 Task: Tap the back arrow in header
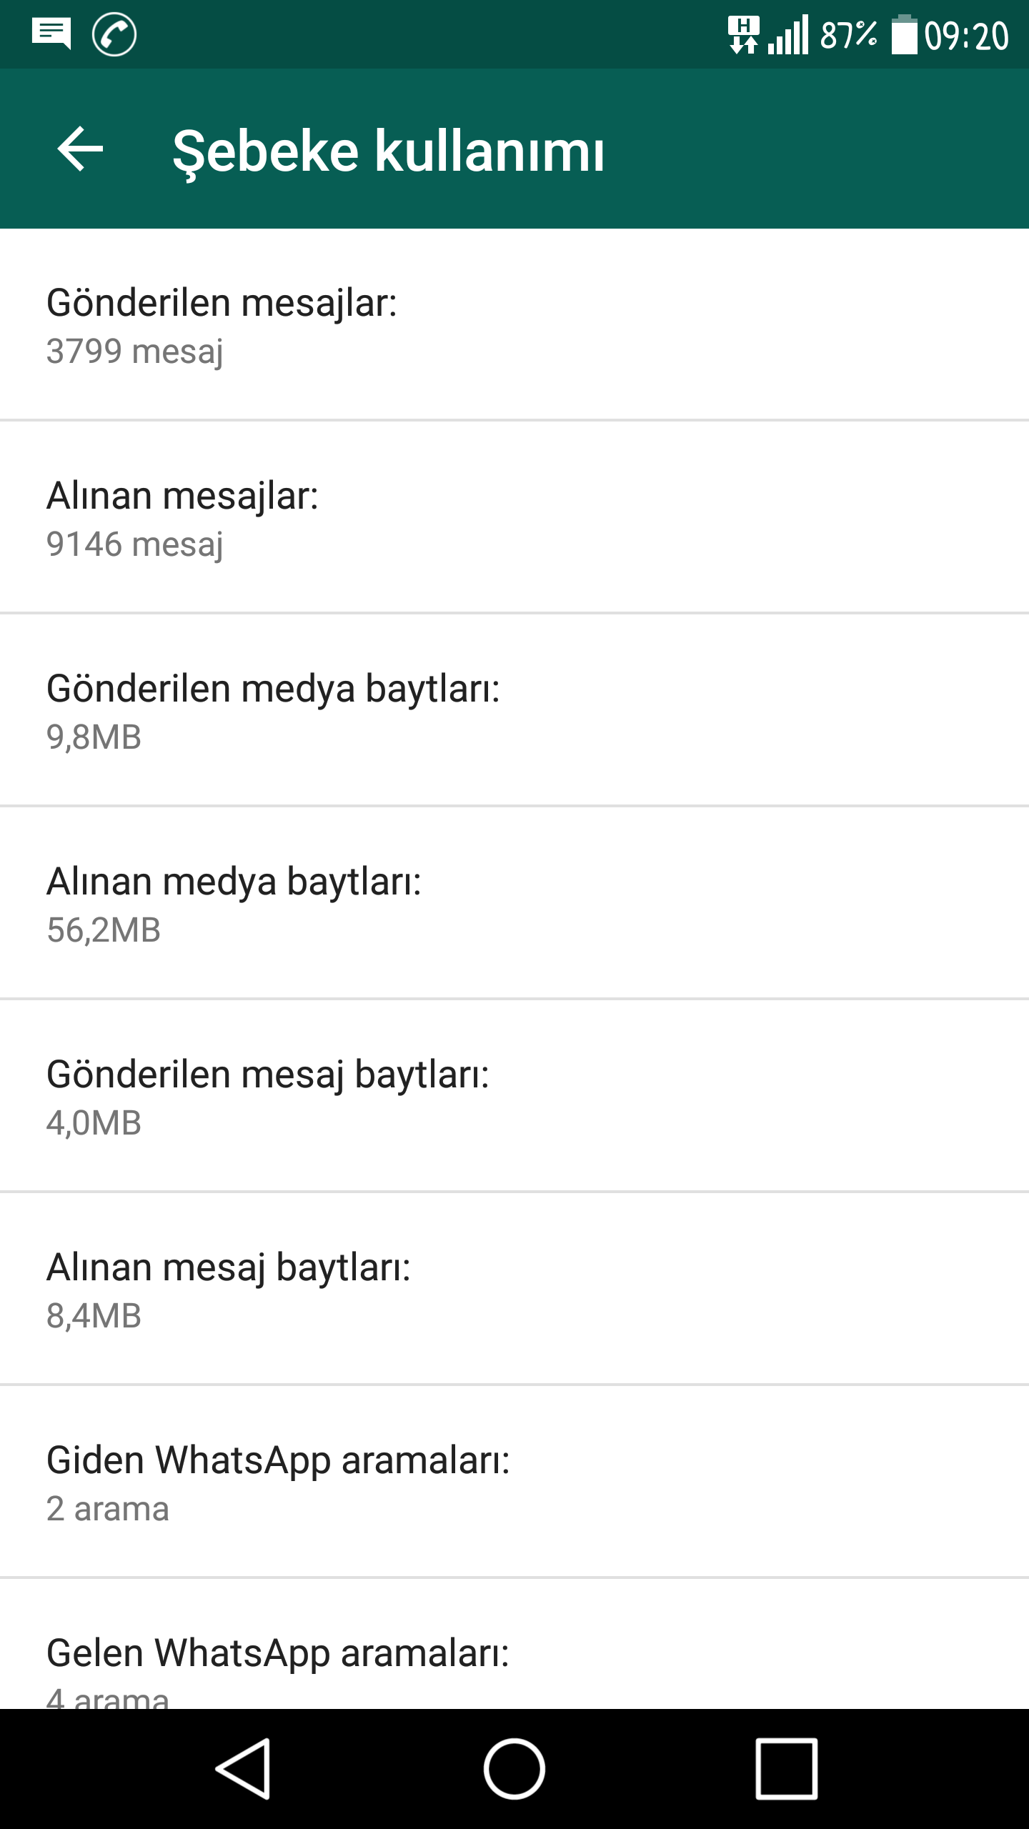80,149
